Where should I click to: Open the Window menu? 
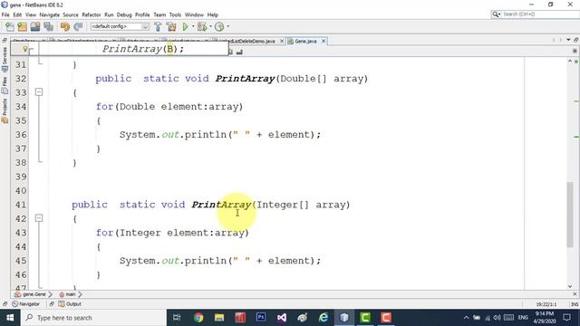coord(194,14)
